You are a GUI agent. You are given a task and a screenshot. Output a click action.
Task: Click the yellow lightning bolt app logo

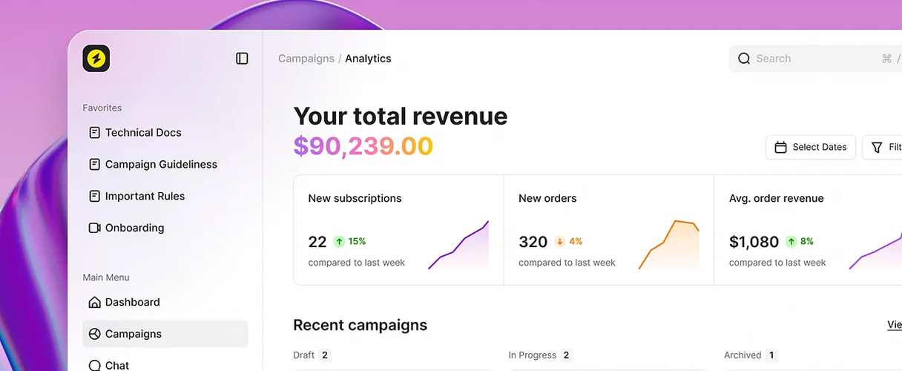pos(96,59)
